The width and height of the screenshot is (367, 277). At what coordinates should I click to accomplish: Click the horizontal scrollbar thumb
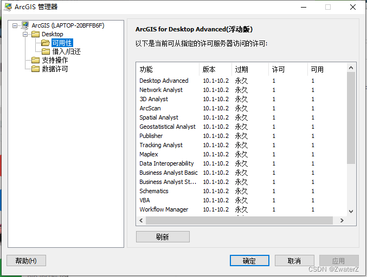point(239,221)
